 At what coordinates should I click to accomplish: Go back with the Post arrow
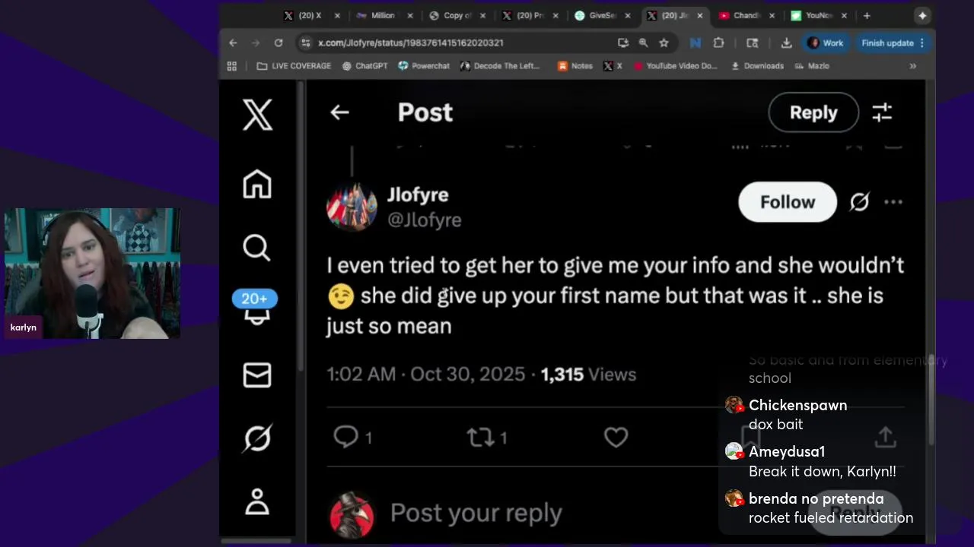[x=339, y=112]
